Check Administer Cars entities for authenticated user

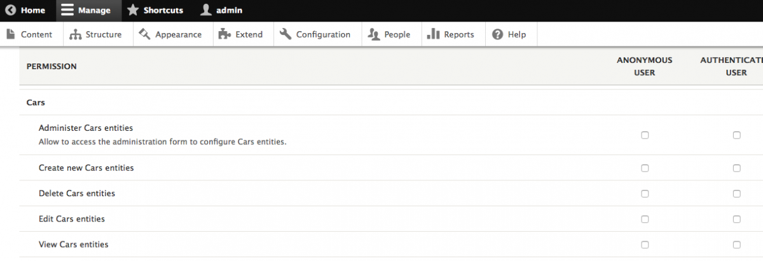click(x=736, y=135)
